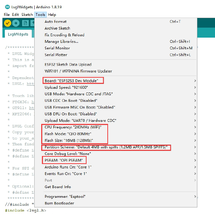Image resolution: width=215 pixels, height=214 pixels.
Task: Click the commented //#include code line
Action: click(19, 204)
